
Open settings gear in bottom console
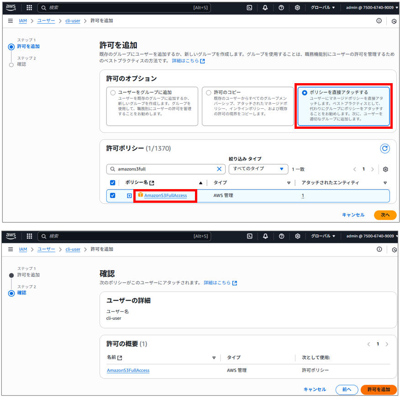297,236
